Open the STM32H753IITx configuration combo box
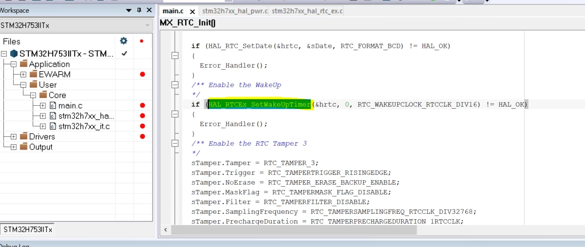This screenshot has width=585, height=247. click(77, 25)
